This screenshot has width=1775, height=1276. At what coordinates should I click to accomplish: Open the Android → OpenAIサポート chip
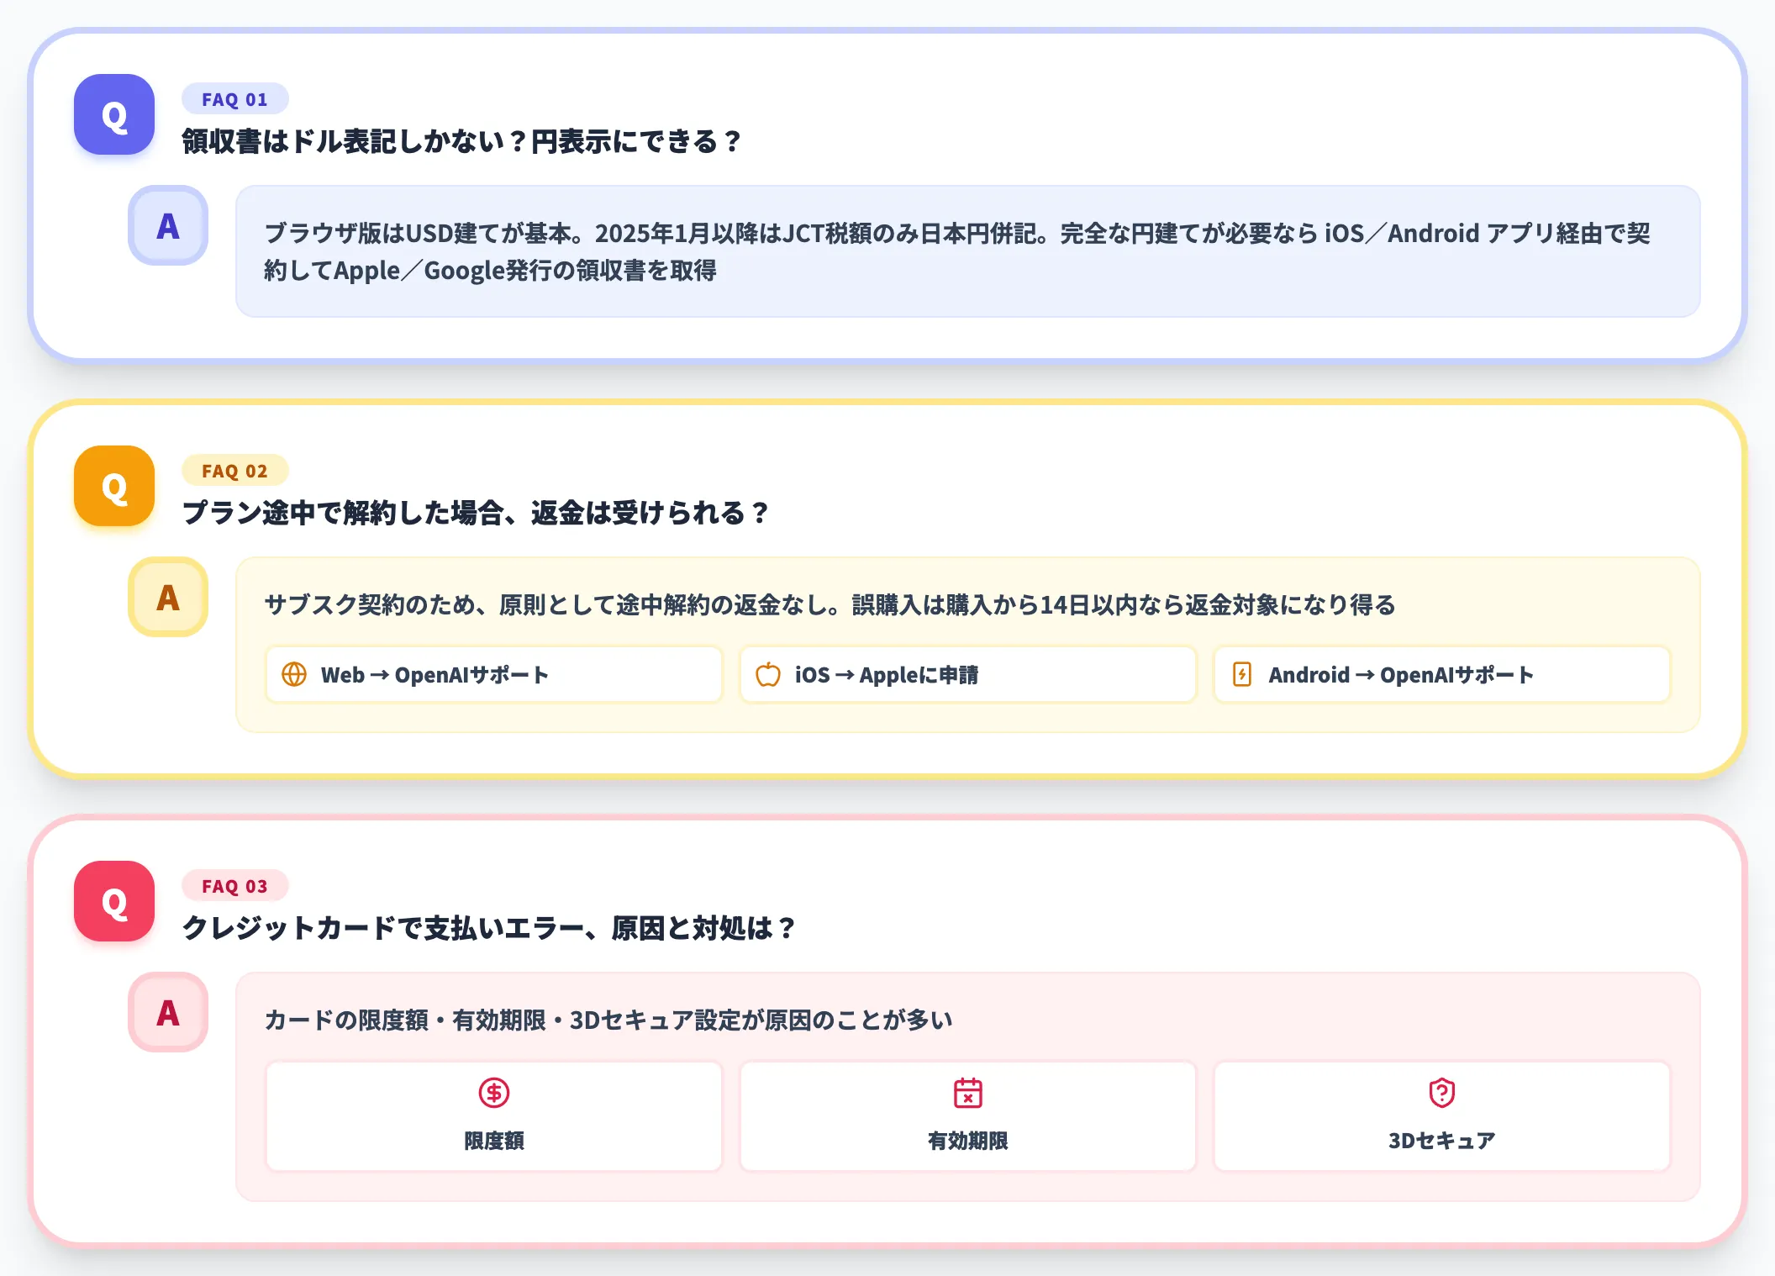[x=1442, y=674]
